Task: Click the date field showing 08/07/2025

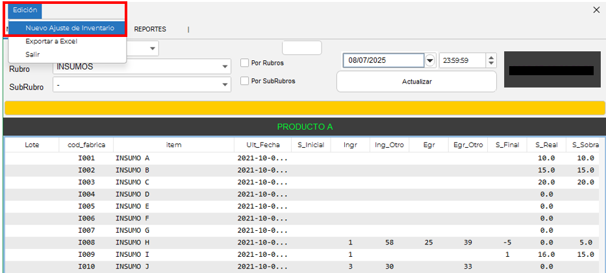Action: [383, 60]
